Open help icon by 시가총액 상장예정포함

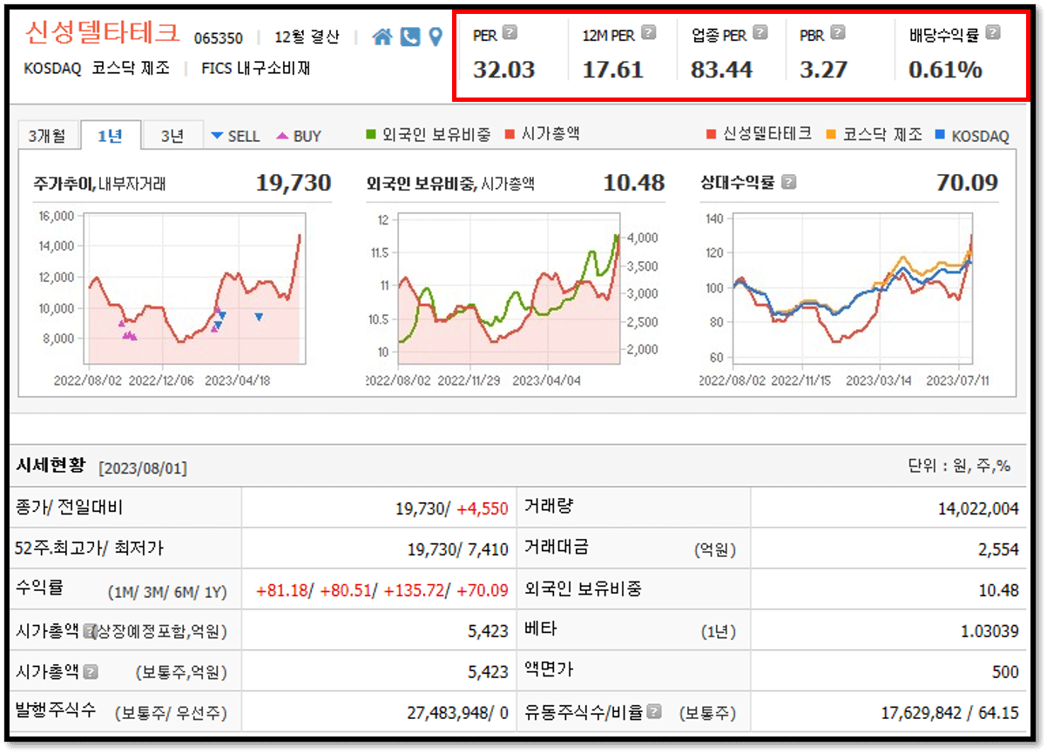pyautogui.click(x=89, y=630)
